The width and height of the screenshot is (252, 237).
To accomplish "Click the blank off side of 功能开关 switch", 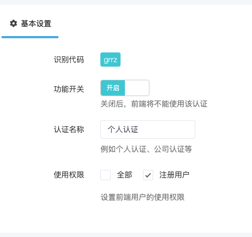I will (137, 88).
